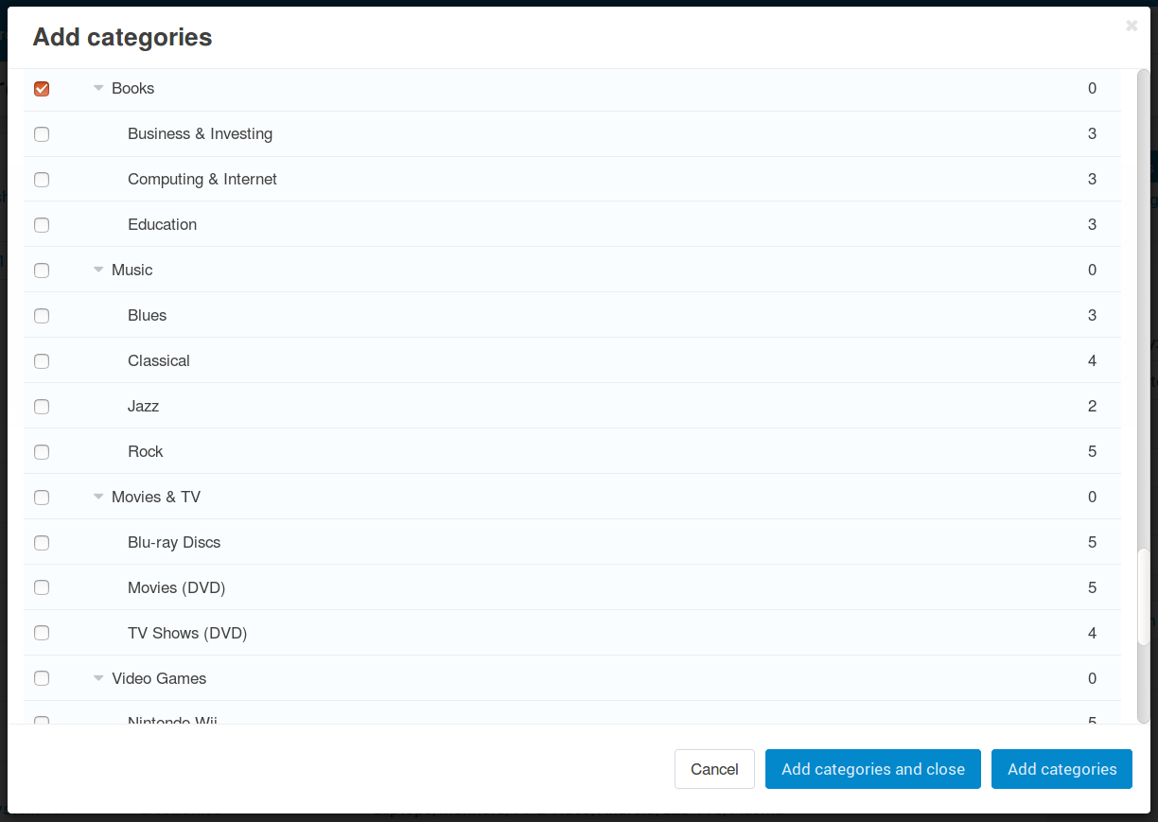This screenshot has height=822, width=1158.
Task: Select the Blues checkbox
Action: coord(42,316)
